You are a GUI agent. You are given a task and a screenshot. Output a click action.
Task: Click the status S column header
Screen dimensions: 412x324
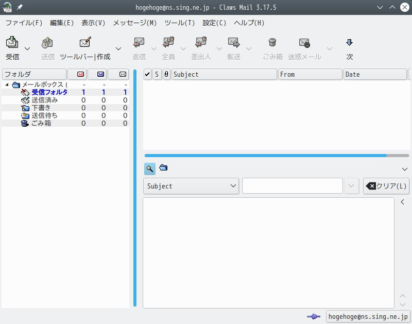coord(157,74)
